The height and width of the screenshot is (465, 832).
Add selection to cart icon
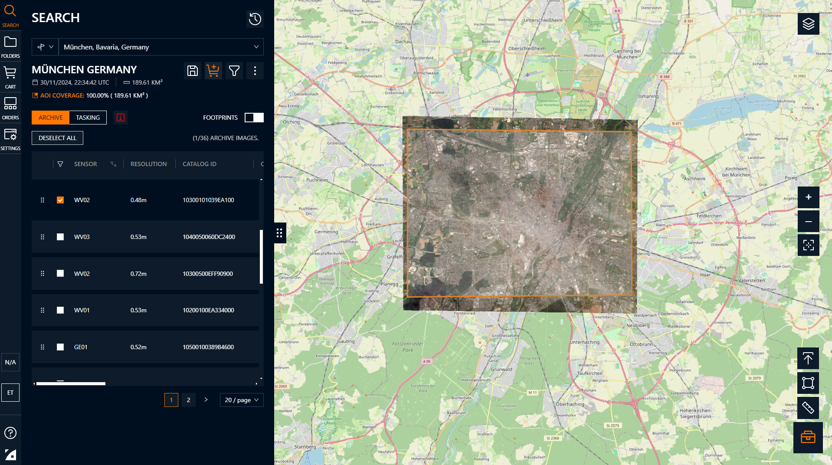point(213,71)
